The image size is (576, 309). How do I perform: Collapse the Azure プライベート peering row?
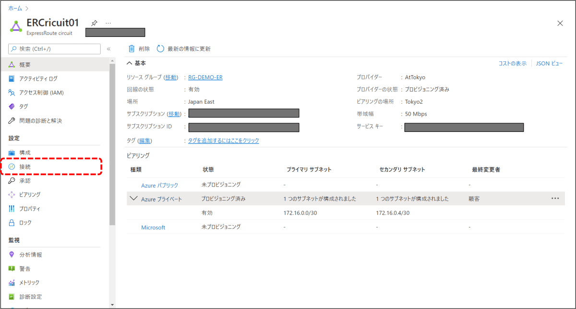pyautogui.click(x=133, y=198)
